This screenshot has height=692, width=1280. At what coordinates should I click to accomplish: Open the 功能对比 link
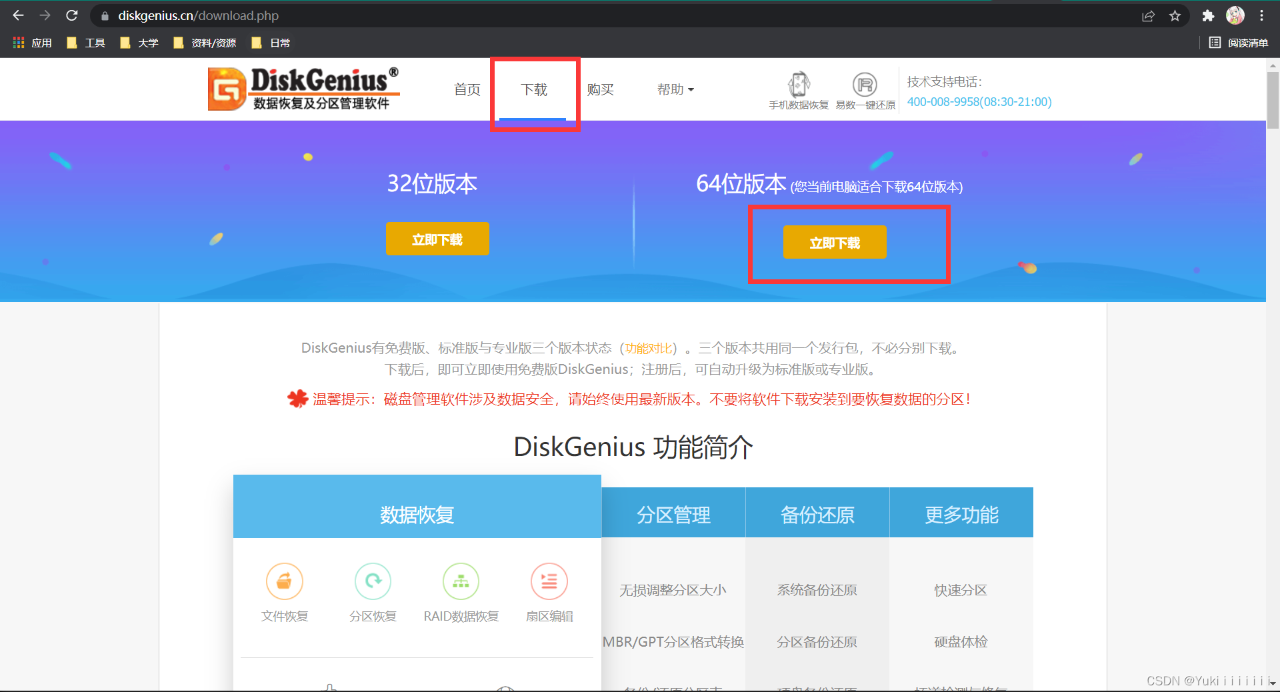(x=648, y=348)
